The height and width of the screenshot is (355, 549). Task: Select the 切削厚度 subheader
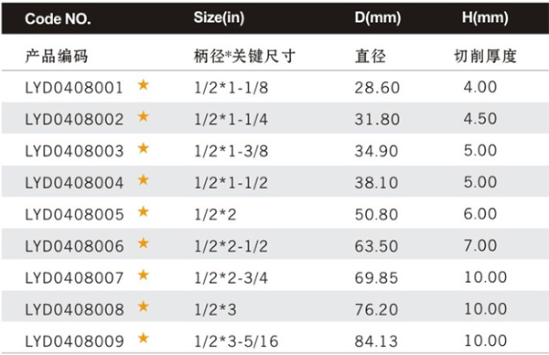pyautogui.click(x=485, y=57)
